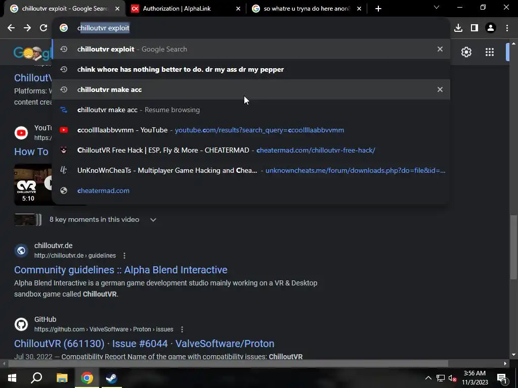Open the CVR video thumbnail
518x388 pixels.
[33, 185]
